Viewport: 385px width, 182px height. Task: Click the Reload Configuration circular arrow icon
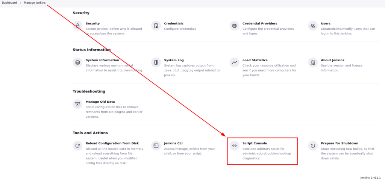point(77,146)
